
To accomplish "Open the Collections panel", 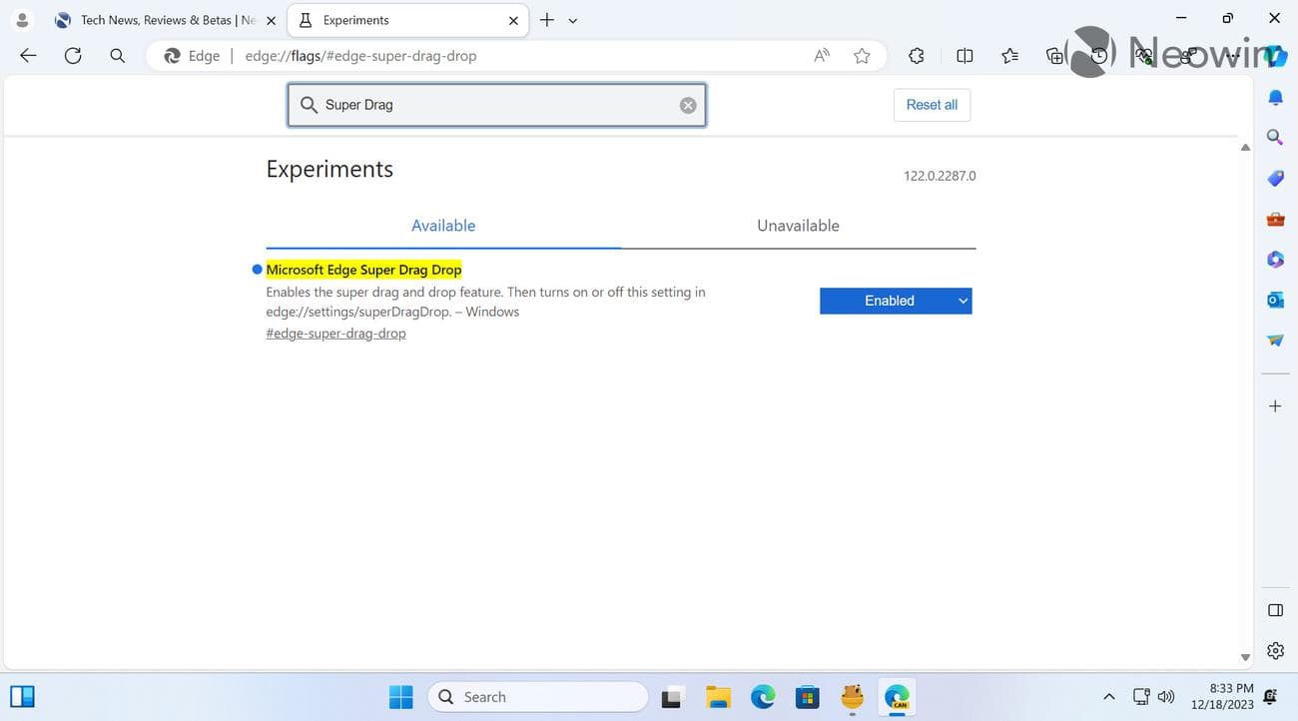I will tap(1055, 56).
